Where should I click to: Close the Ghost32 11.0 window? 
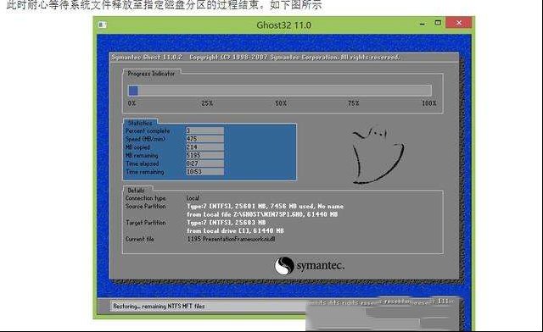459,23
